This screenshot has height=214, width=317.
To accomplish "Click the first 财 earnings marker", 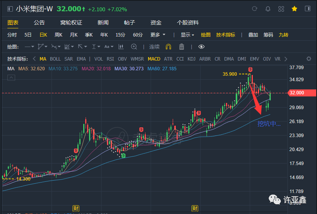I will coord(76,208).
